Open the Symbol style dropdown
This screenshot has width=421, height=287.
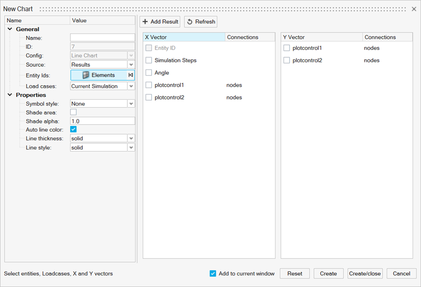(131, 104)
